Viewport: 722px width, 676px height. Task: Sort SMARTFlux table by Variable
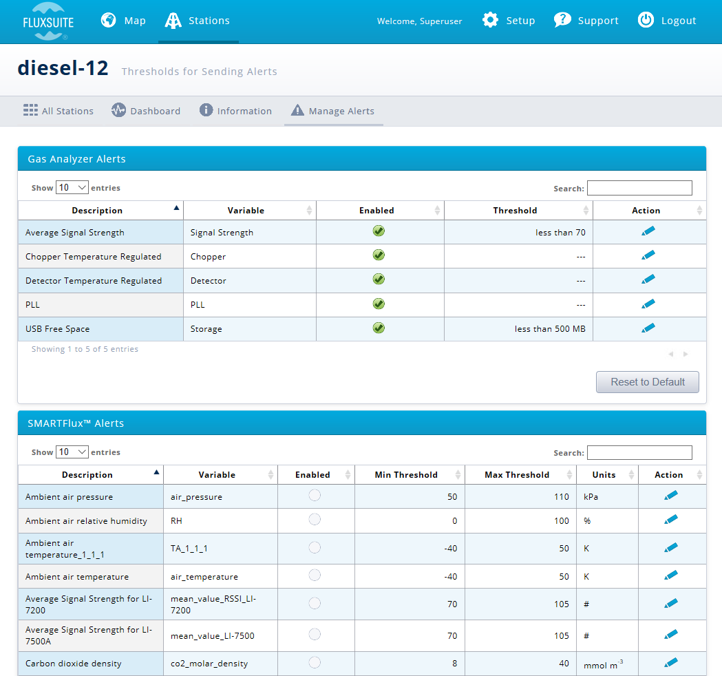[x=220, y=475]
